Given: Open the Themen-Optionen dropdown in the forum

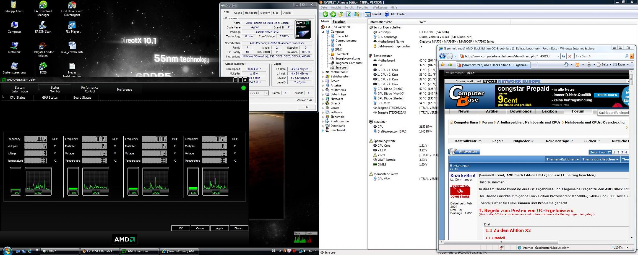Looking at the screenshot, I should (x=563, y=159).
